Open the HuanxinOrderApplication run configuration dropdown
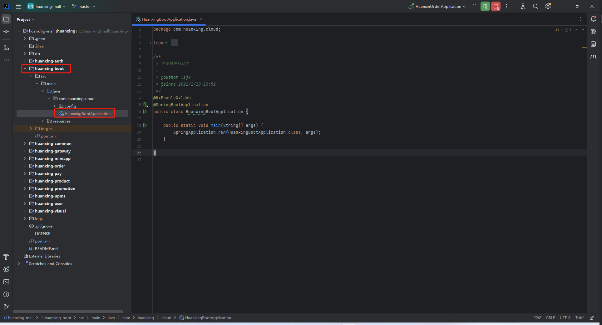Viewport: 602px width, 325px height. 438,6
